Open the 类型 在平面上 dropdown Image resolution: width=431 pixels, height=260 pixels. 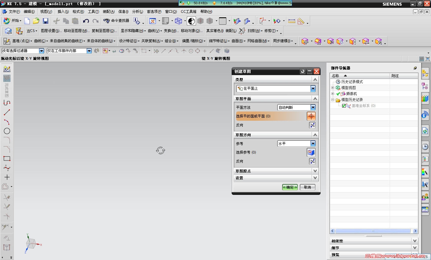[313, 88]
